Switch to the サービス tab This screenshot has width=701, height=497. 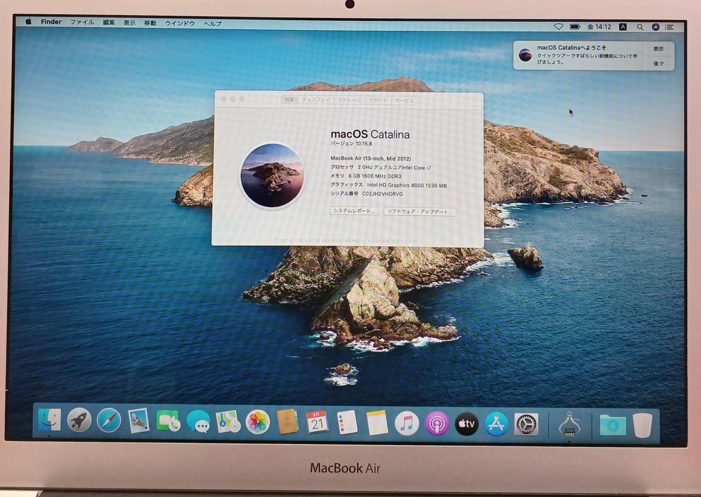[x=405, y=100]
